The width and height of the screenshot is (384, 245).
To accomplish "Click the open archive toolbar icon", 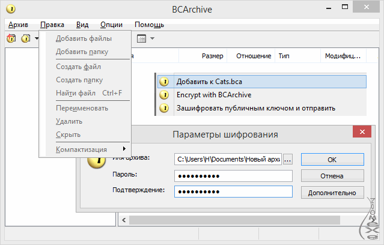I will [x=25, y=38].
